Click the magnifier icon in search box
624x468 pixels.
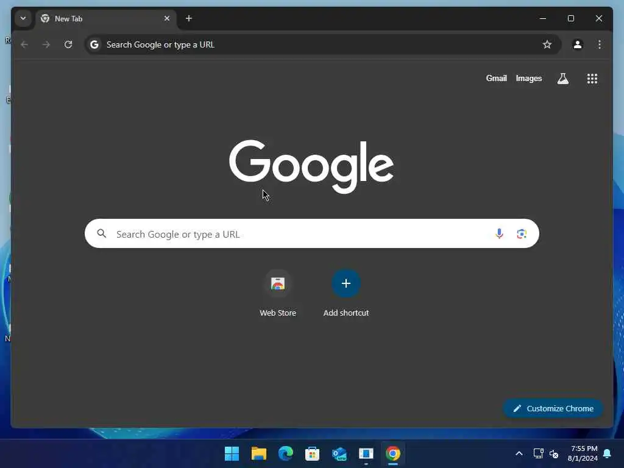(102, 233)
